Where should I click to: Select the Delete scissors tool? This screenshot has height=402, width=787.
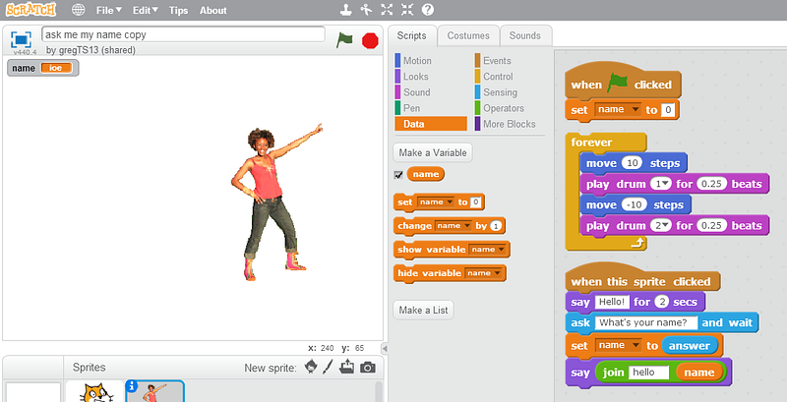[367, 10]
